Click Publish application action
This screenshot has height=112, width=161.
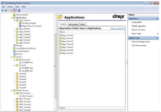(x=139, y=26)
